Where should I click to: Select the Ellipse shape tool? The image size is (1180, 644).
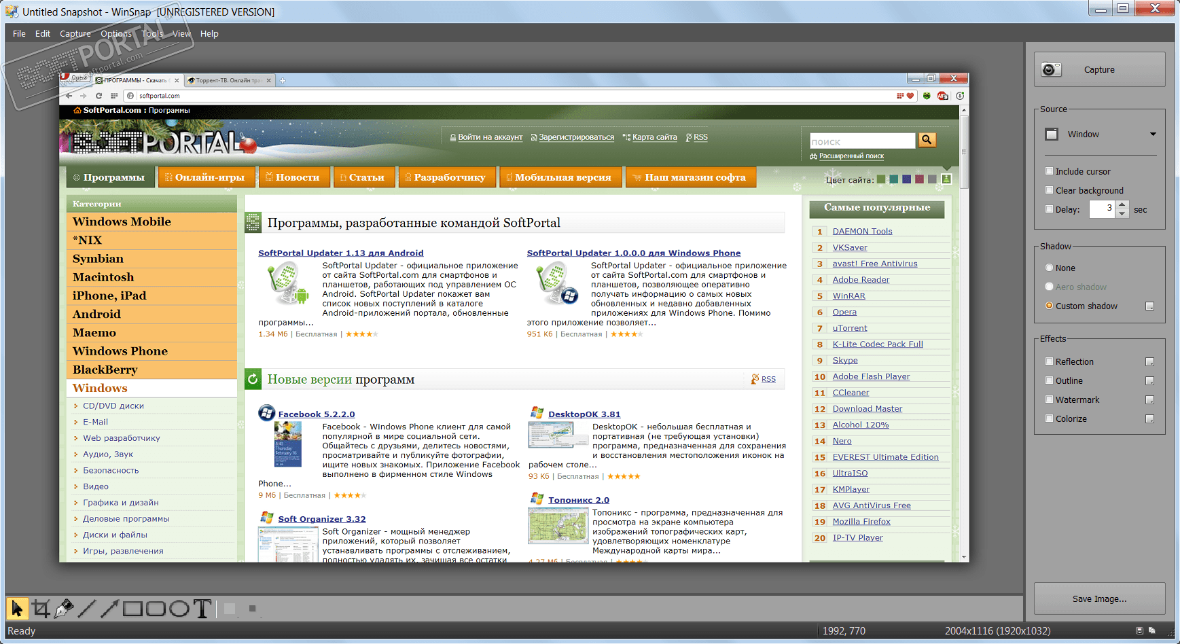click(179, 608)
